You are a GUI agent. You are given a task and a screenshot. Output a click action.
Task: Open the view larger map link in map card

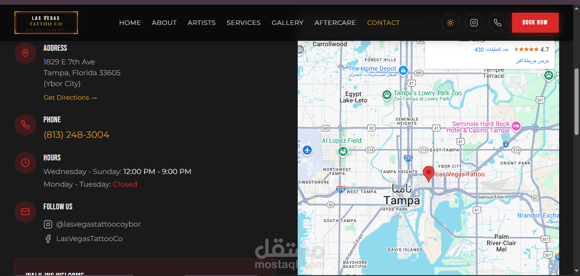coord(532,61)
